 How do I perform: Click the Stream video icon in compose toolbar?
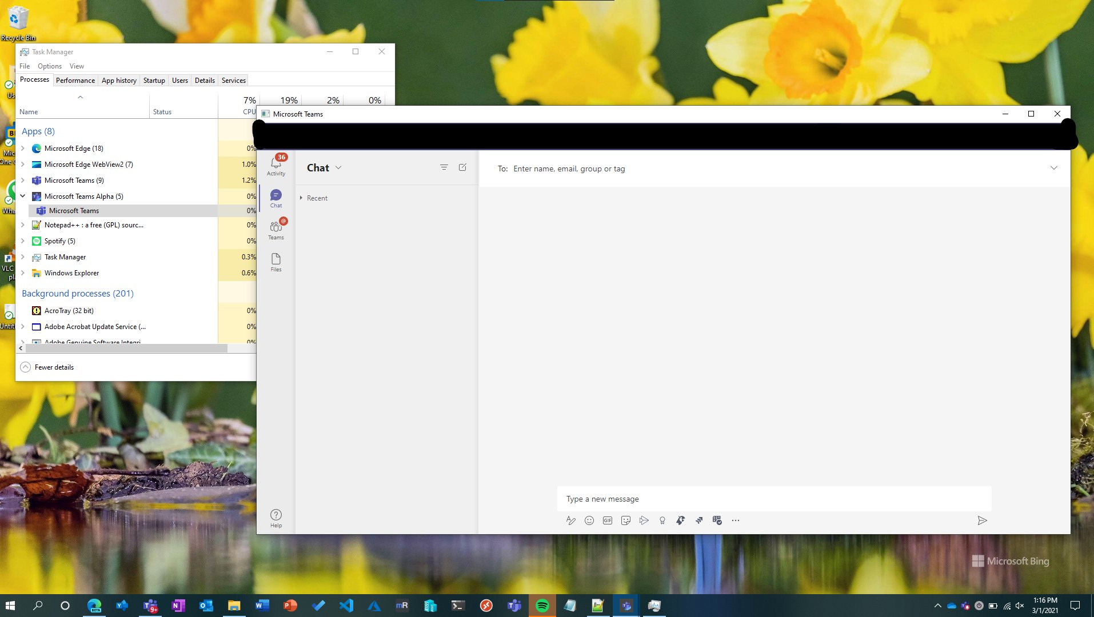(644, 520)
